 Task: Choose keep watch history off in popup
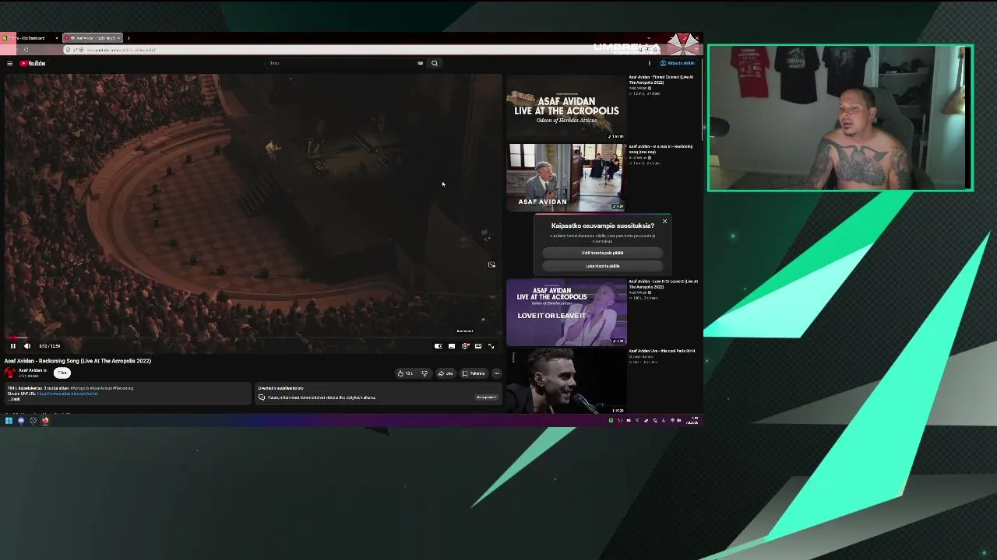pyautogui.click(x=602, y=253)
